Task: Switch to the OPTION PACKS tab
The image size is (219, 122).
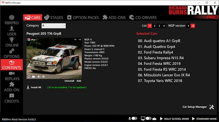Action: [x=83, y=18]
